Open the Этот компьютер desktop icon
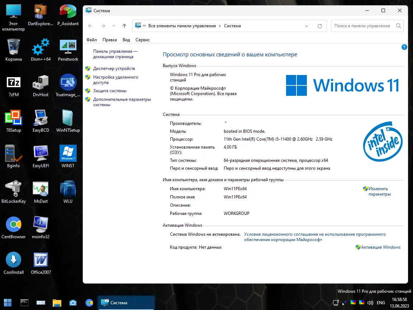 click(13, 18)
